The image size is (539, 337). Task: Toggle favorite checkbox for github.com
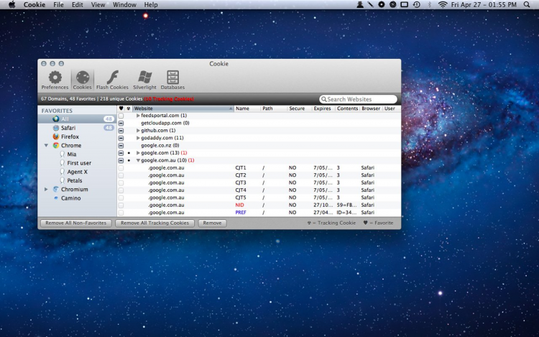(121, 131)
